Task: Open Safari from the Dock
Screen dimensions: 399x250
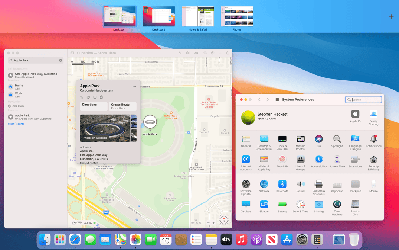Action: pyautogui.click(x=75, y=240)
